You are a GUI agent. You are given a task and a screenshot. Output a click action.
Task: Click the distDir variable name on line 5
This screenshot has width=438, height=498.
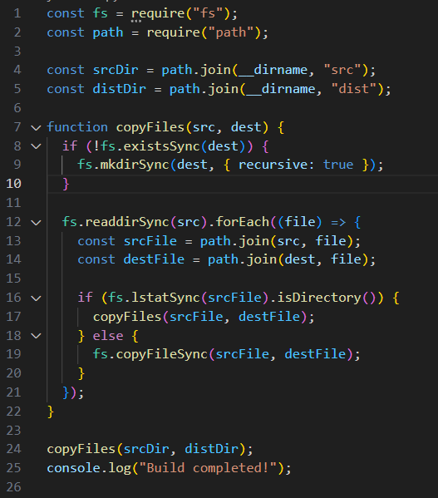(x=120, y=89)
